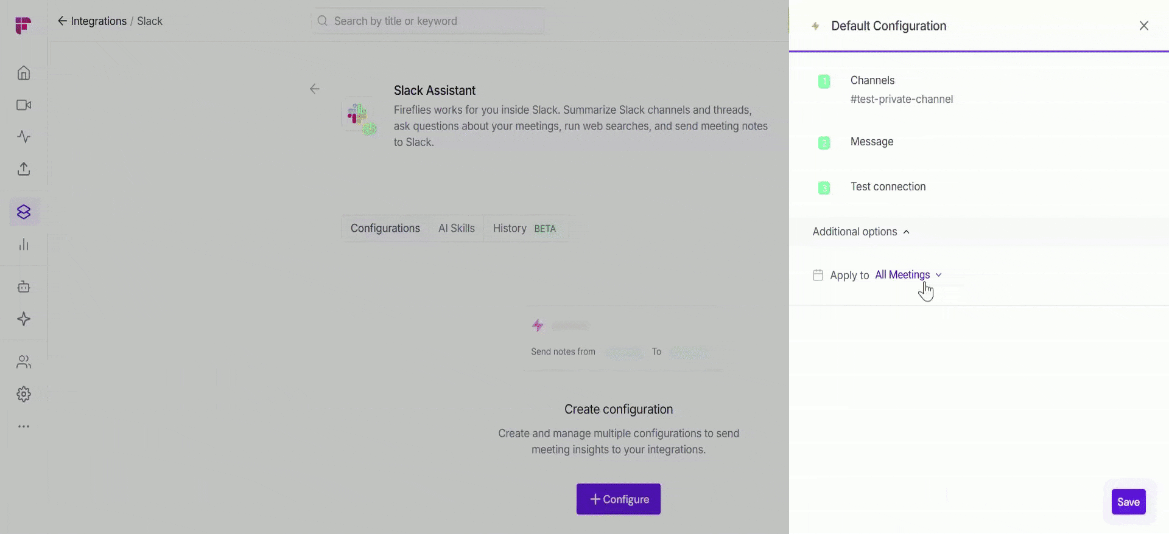Switch to History BETA tab

[525, 228]
